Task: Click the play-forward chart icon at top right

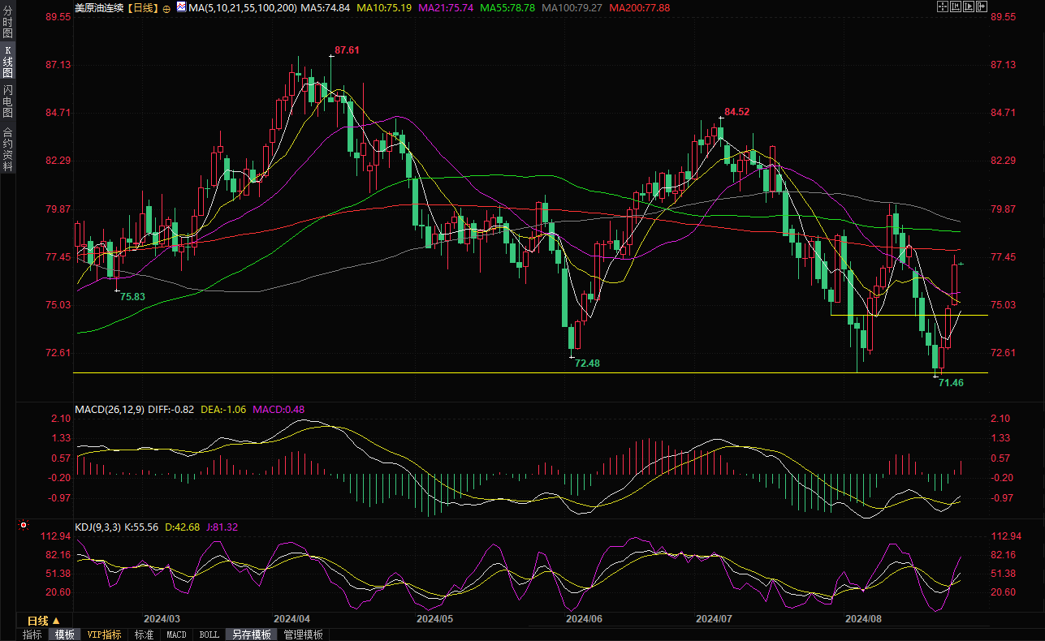Action: pos(969,7)
